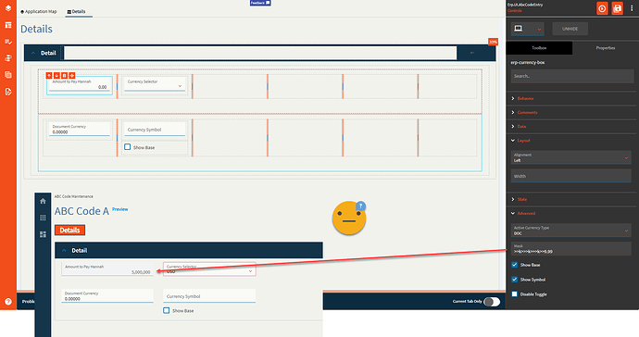Click the dashboard icon in the preview sidebar
This screenshot has height=337, width=639.
tap(43, 234)
